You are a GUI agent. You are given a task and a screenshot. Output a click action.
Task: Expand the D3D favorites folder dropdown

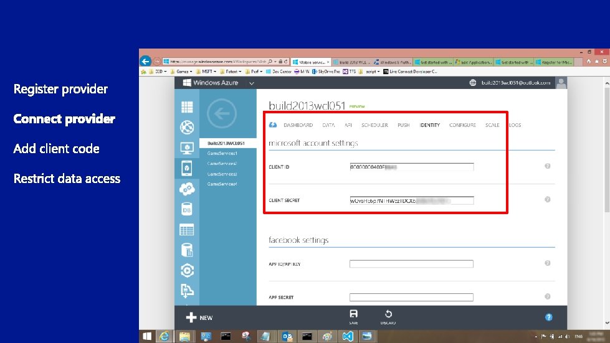tap(165, 72)
